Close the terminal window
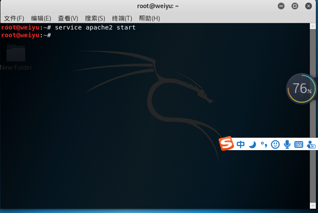The width and height of the screenshot is (318, 213). tap(309, 6)
